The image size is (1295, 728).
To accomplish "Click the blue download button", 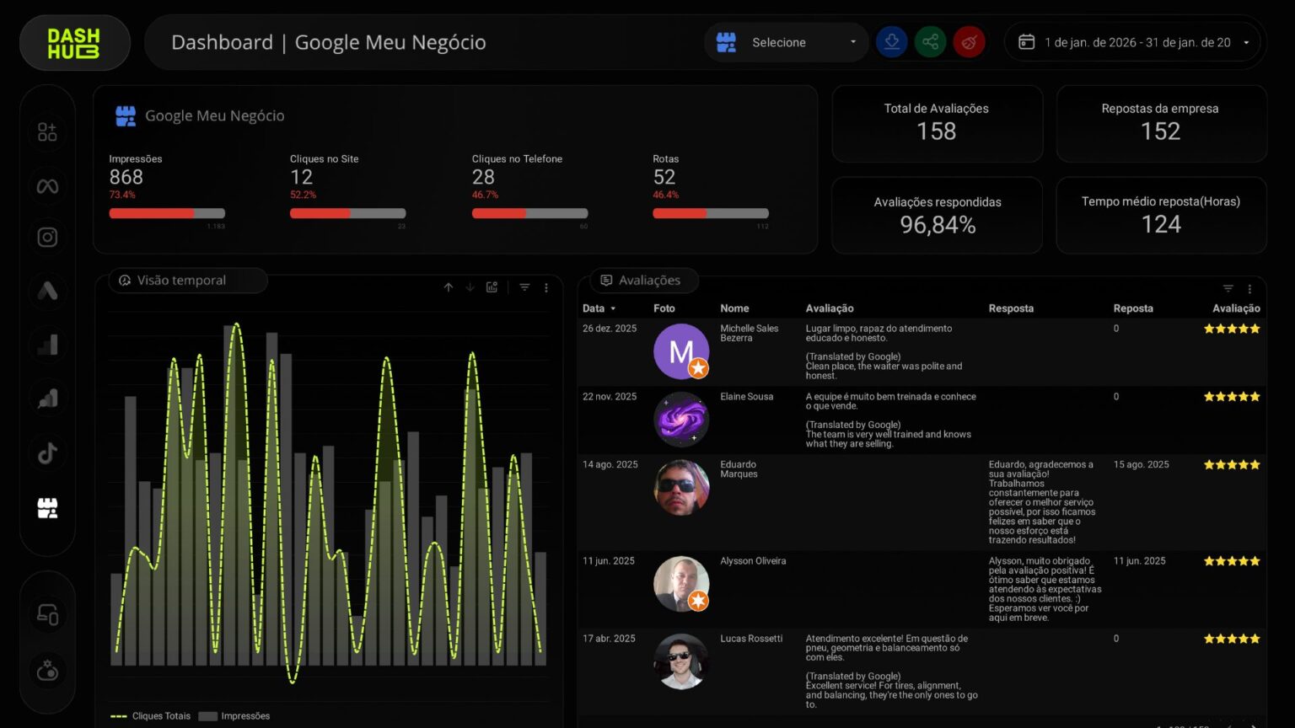I will (891, 42).
